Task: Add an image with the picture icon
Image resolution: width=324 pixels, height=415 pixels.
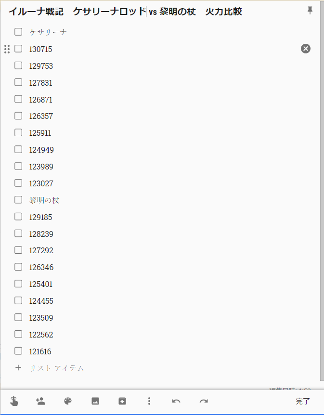Action: [x=95, y=401]
